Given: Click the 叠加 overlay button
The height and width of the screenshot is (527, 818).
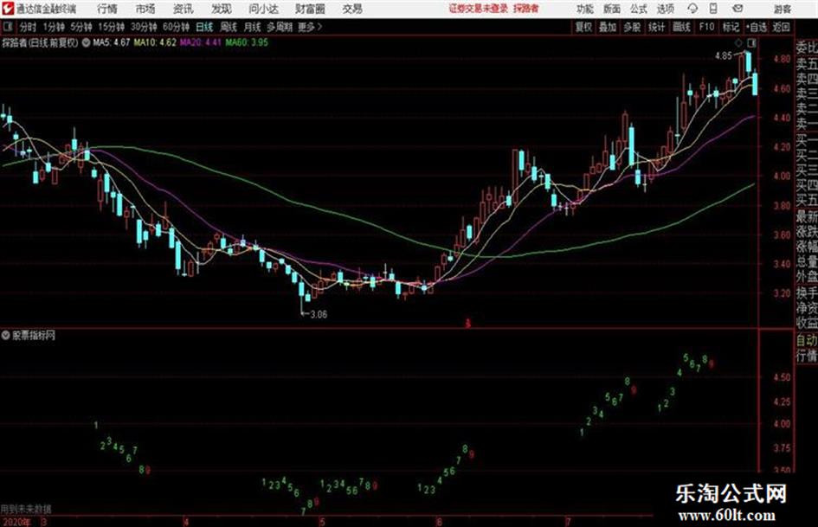Looking at the screenshot, I should coord(608,27).
